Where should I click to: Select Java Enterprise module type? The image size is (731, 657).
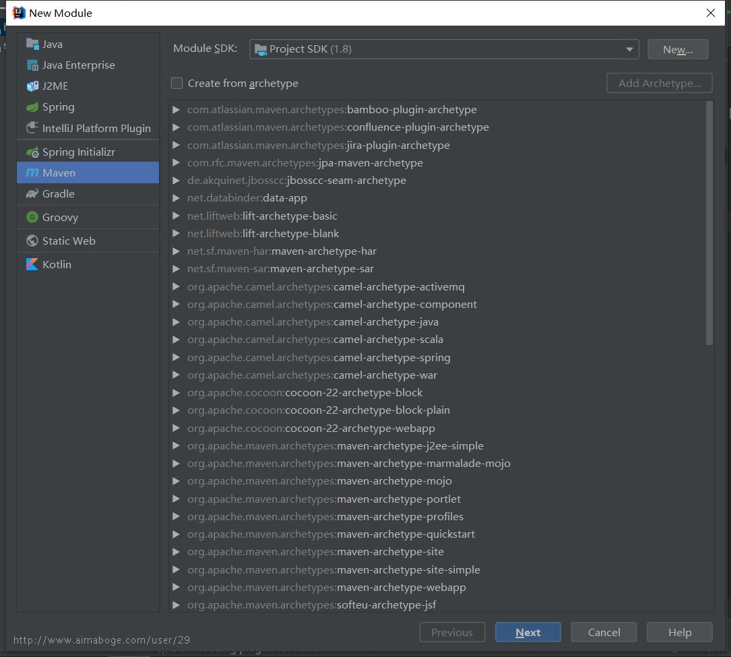pyautogui.click(x=88, y=65)
